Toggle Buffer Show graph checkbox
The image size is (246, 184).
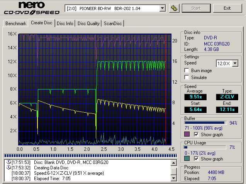[x=196, y=135]
